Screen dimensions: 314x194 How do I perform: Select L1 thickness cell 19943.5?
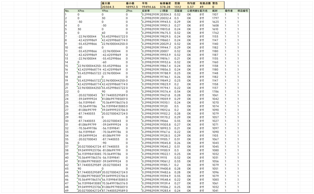click(167, 22)
